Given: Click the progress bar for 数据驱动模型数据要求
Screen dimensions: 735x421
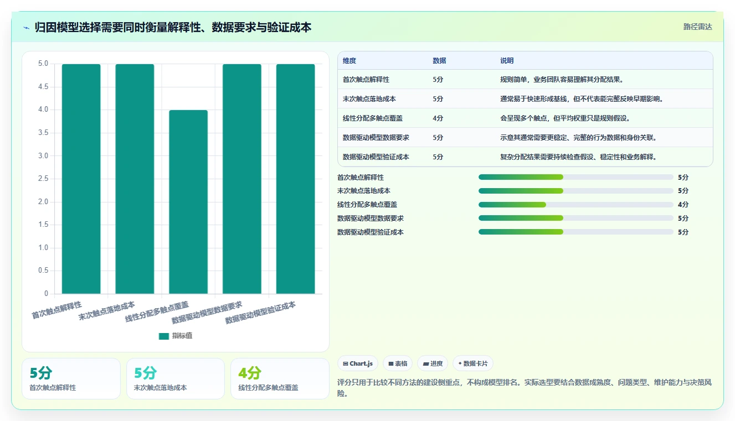Looking at the screenshot, I should pyautogui.click(x=576, y=219).
